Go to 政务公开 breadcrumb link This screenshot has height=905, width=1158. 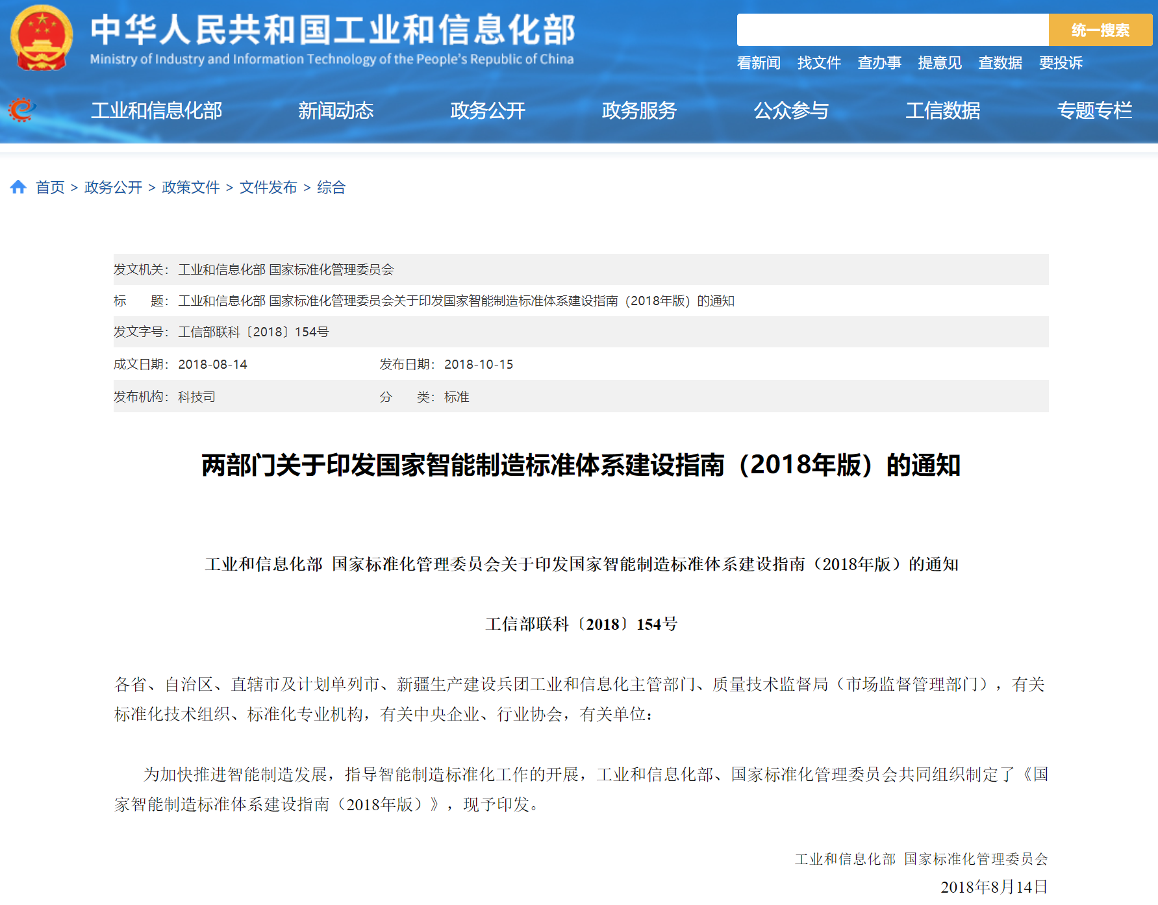pyautogui.click(x=113, y=188)
